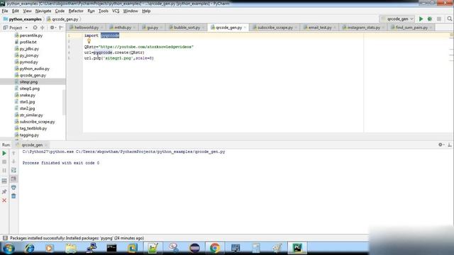This screenshot has height=255, width=454.
Task: Click the toolbar stop button
Action: pos(439,19)
